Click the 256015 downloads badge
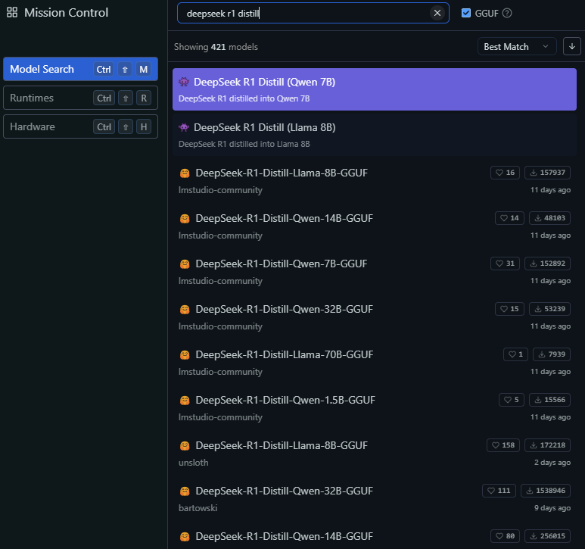 (x=547, y=536)
